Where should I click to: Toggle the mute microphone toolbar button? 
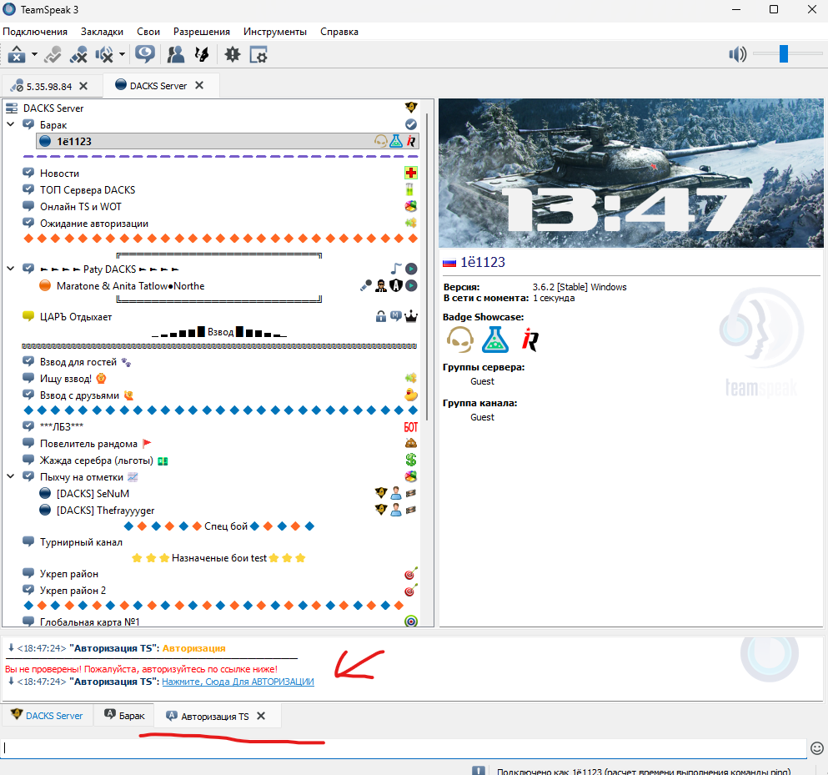pyautogui.click(x=79, y=55)
